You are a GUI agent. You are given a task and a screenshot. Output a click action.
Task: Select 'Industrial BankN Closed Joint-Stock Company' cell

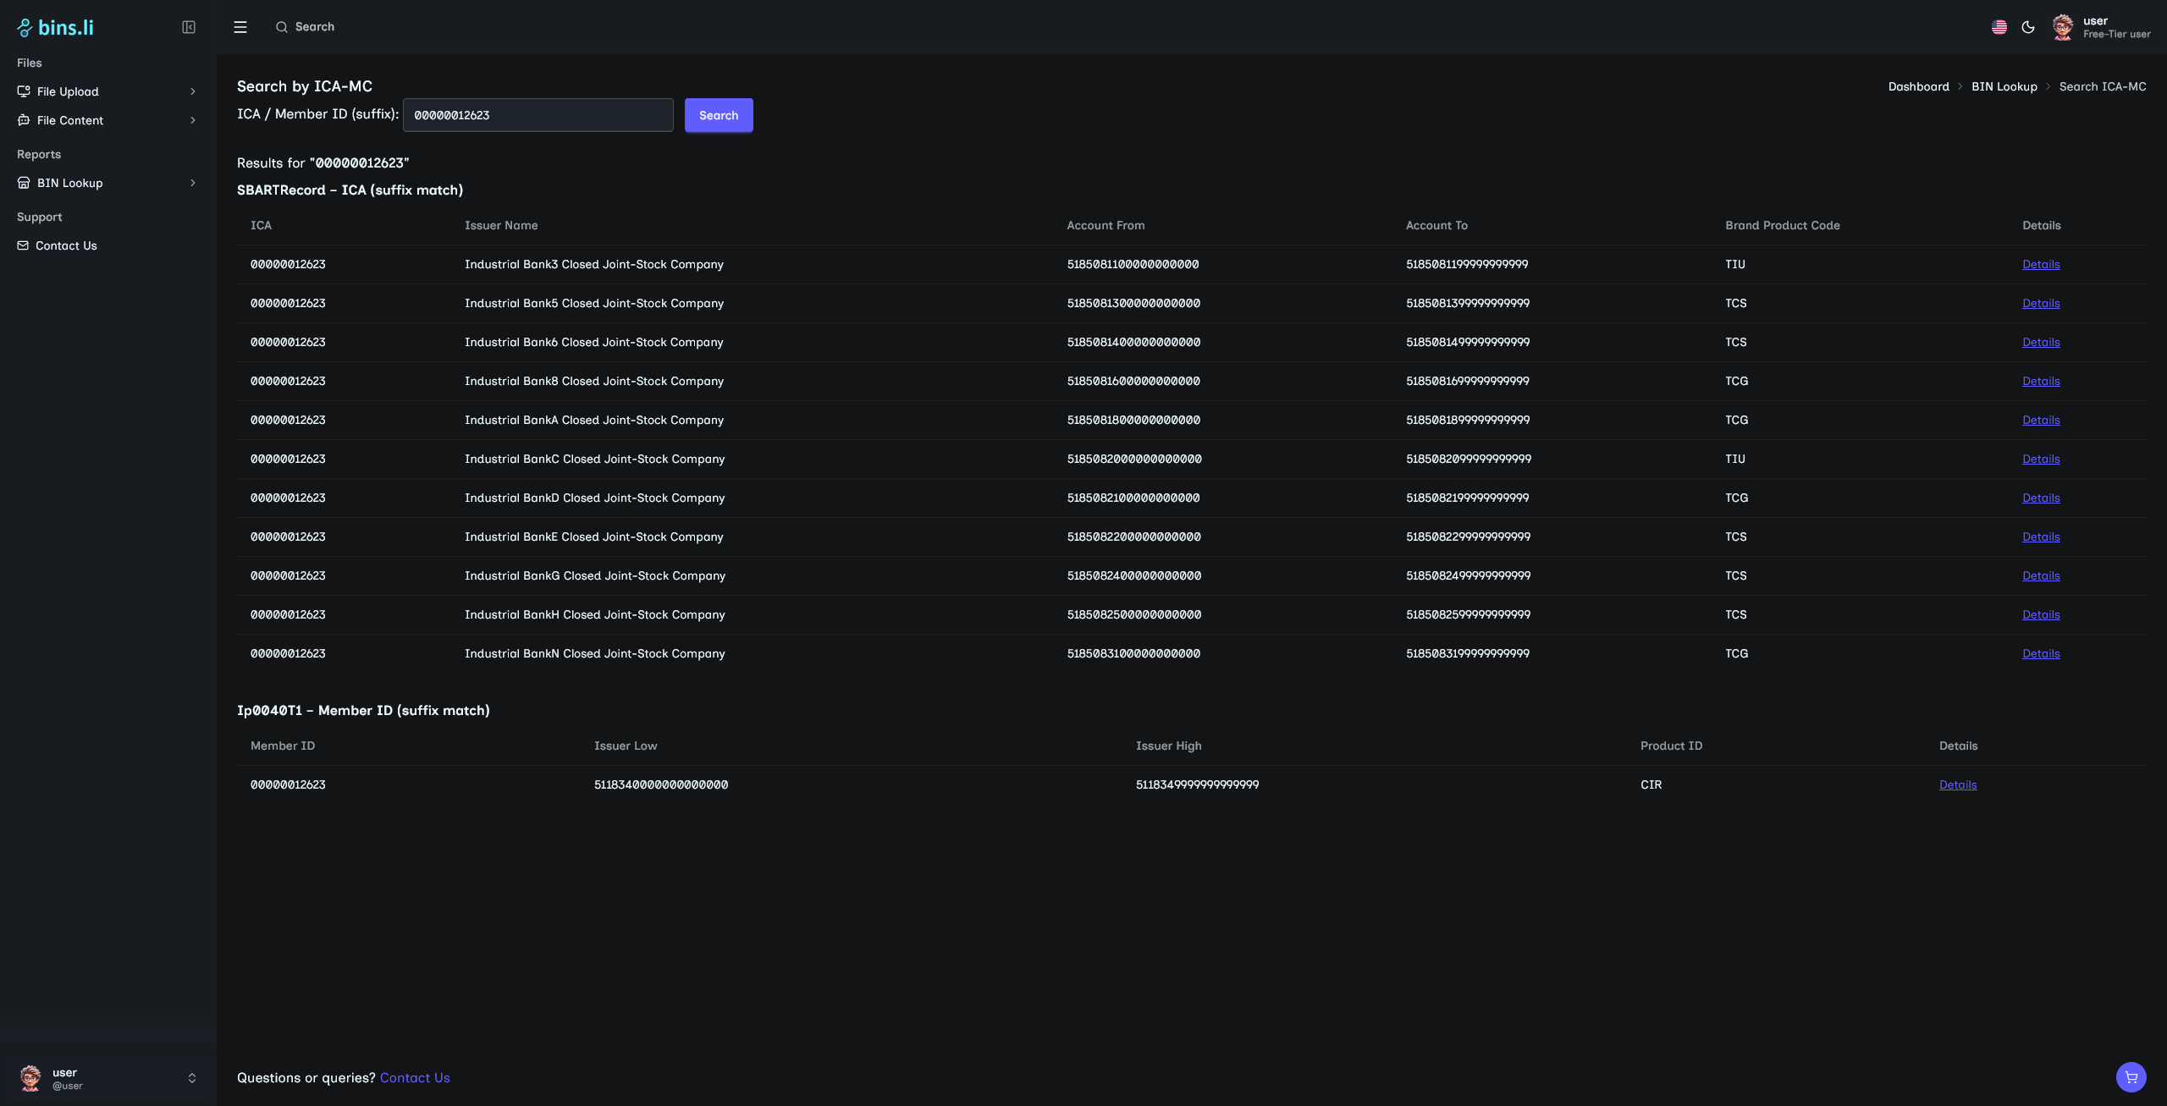coord(595,653)
